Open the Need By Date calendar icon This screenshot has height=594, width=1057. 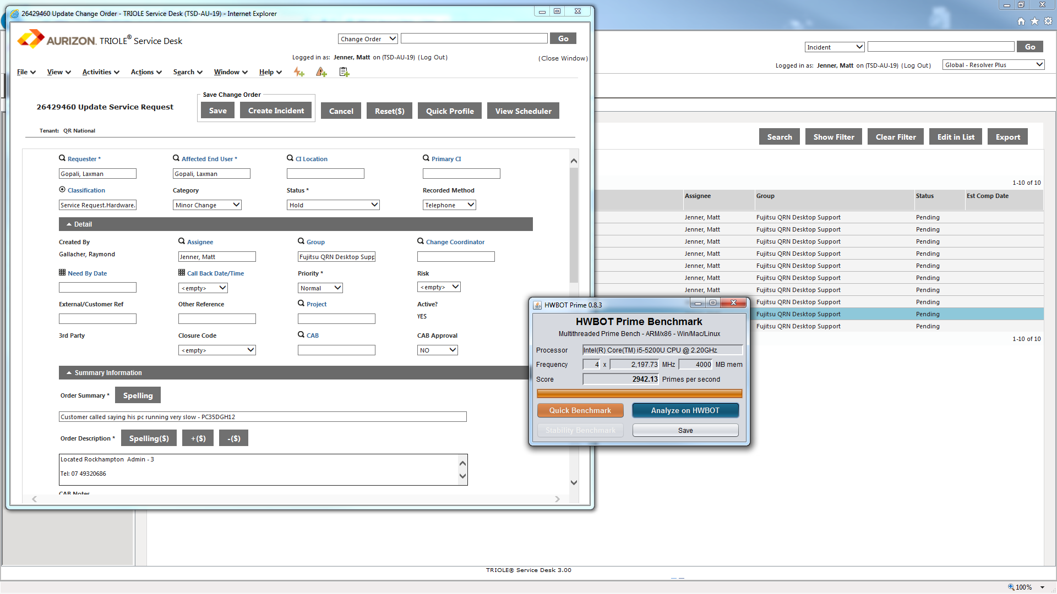[x=62, y=273]
